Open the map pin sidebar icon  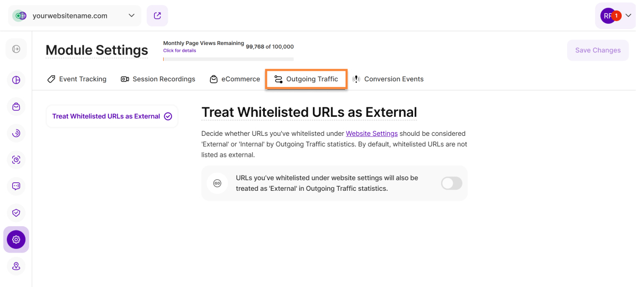[x=16, y=266]
